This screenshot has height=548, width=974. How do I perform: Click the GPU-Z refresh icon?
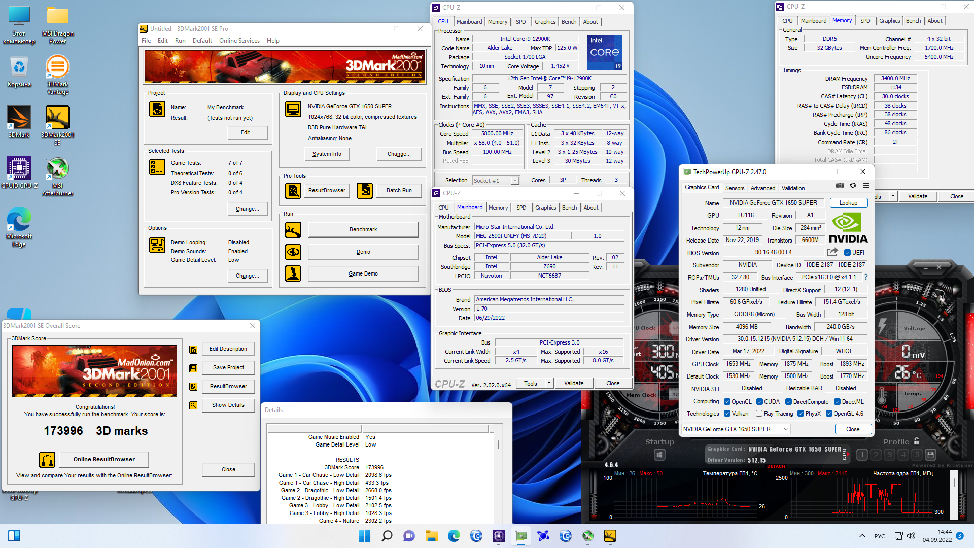point(853,186)
